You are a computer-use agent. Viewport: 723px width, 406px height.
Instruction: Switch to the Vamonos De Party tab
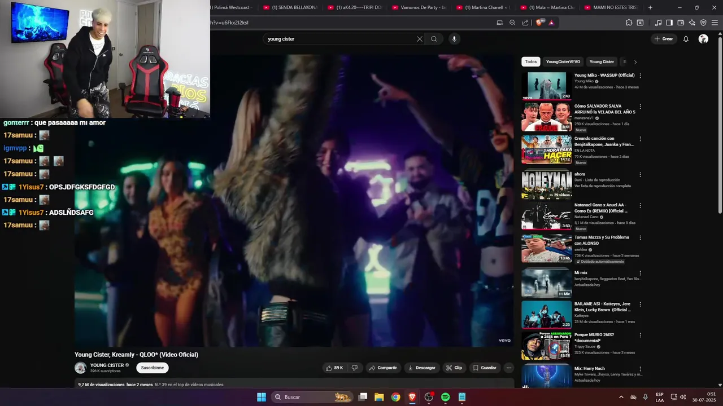pos(419,7)
